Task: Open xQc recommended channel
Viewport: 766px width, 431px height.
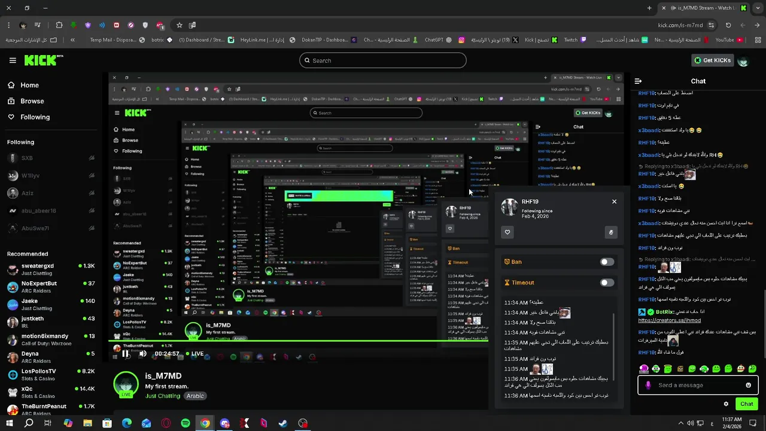Action: click(x=51, y=392)
